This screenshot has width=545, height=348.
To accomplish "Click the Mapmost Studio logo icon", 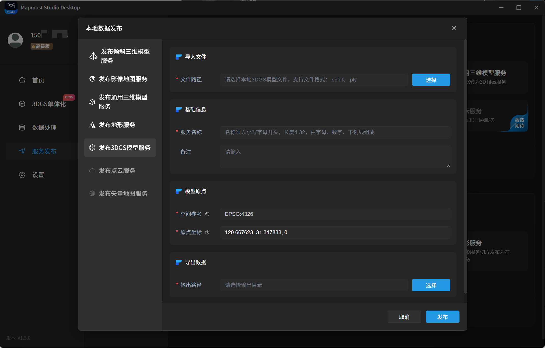I will click(x=11, y=8).
